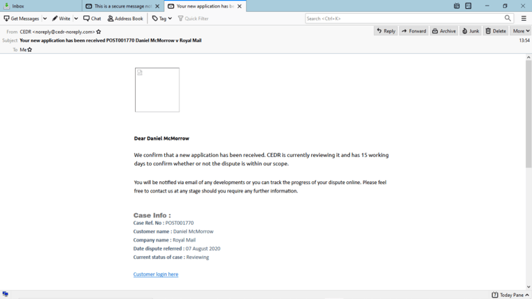Star the 'Me' recipient contact

30,50
